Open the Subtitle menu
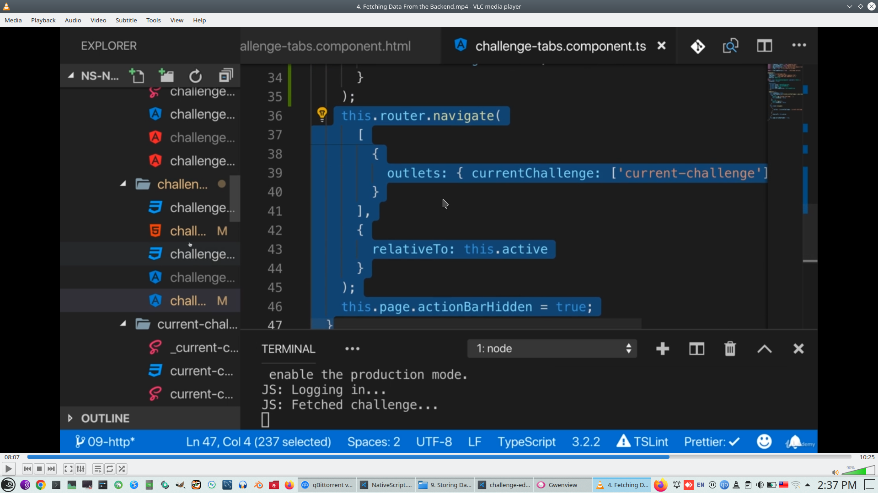 (126, 20)
